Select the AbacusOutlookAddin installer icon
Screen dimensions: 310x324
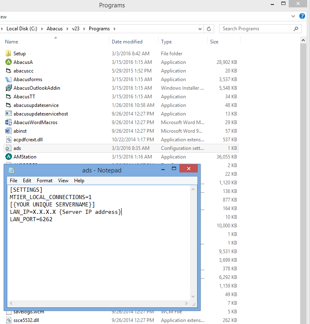(x=8, y=88)
